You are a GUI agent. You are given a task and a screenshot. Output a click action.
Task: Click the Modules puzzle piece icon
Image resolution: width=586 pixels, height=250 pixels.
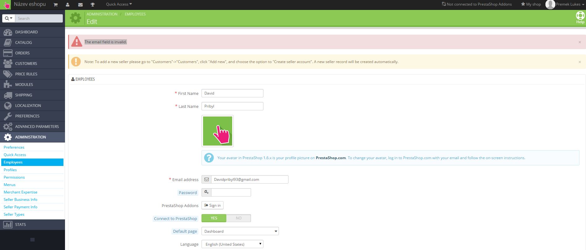pyautogui.click(x=8, y=85)
